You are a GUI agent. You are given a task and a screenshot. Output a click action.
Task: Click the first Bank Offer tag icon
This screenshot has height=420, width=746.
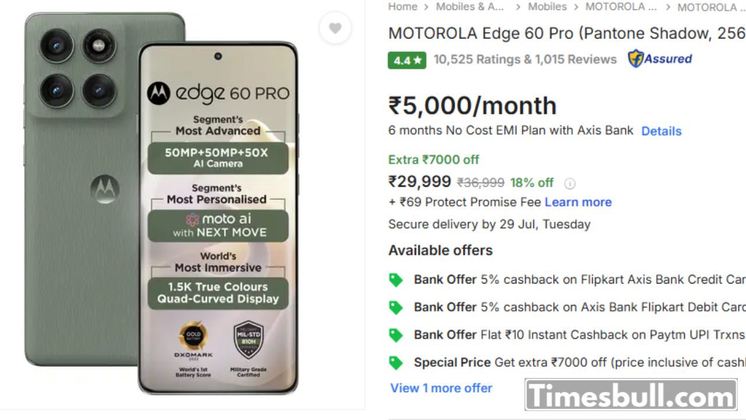point(396,280)
